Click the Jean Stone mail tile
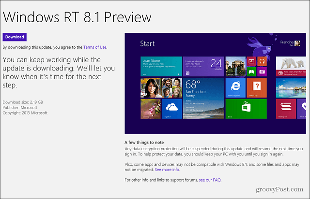This screenshot has width=310, height=199. tap(161, 67)
